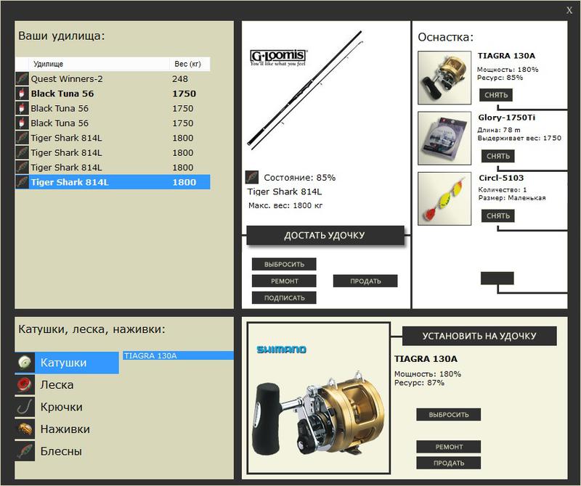Select TIAGRA 130A in the reel list
The height and width of the screenshot is (486, 581).
click(178, 355)
